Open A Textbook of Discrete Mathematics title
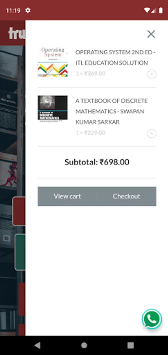 tap(112, 111)
